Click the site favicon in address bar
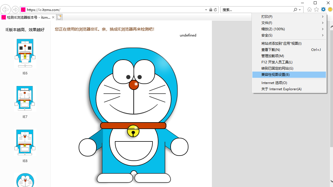333x187 pixels. 23,10
